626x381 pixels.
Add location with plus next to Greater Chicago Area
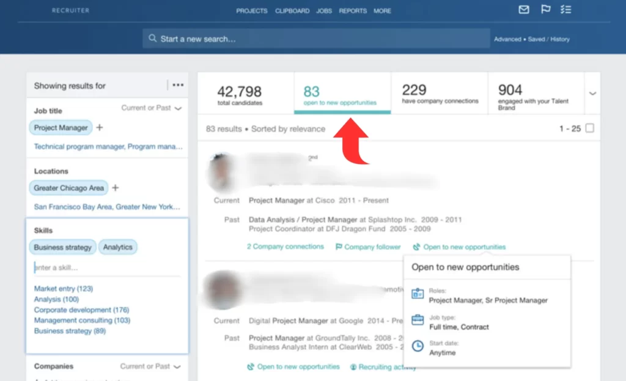[x=115, y=188]
